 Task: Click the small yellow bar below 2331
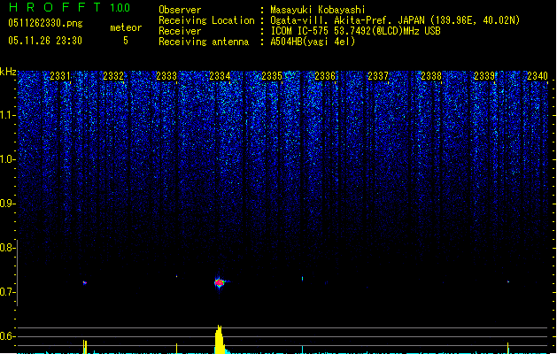click(x=85, y=346)
